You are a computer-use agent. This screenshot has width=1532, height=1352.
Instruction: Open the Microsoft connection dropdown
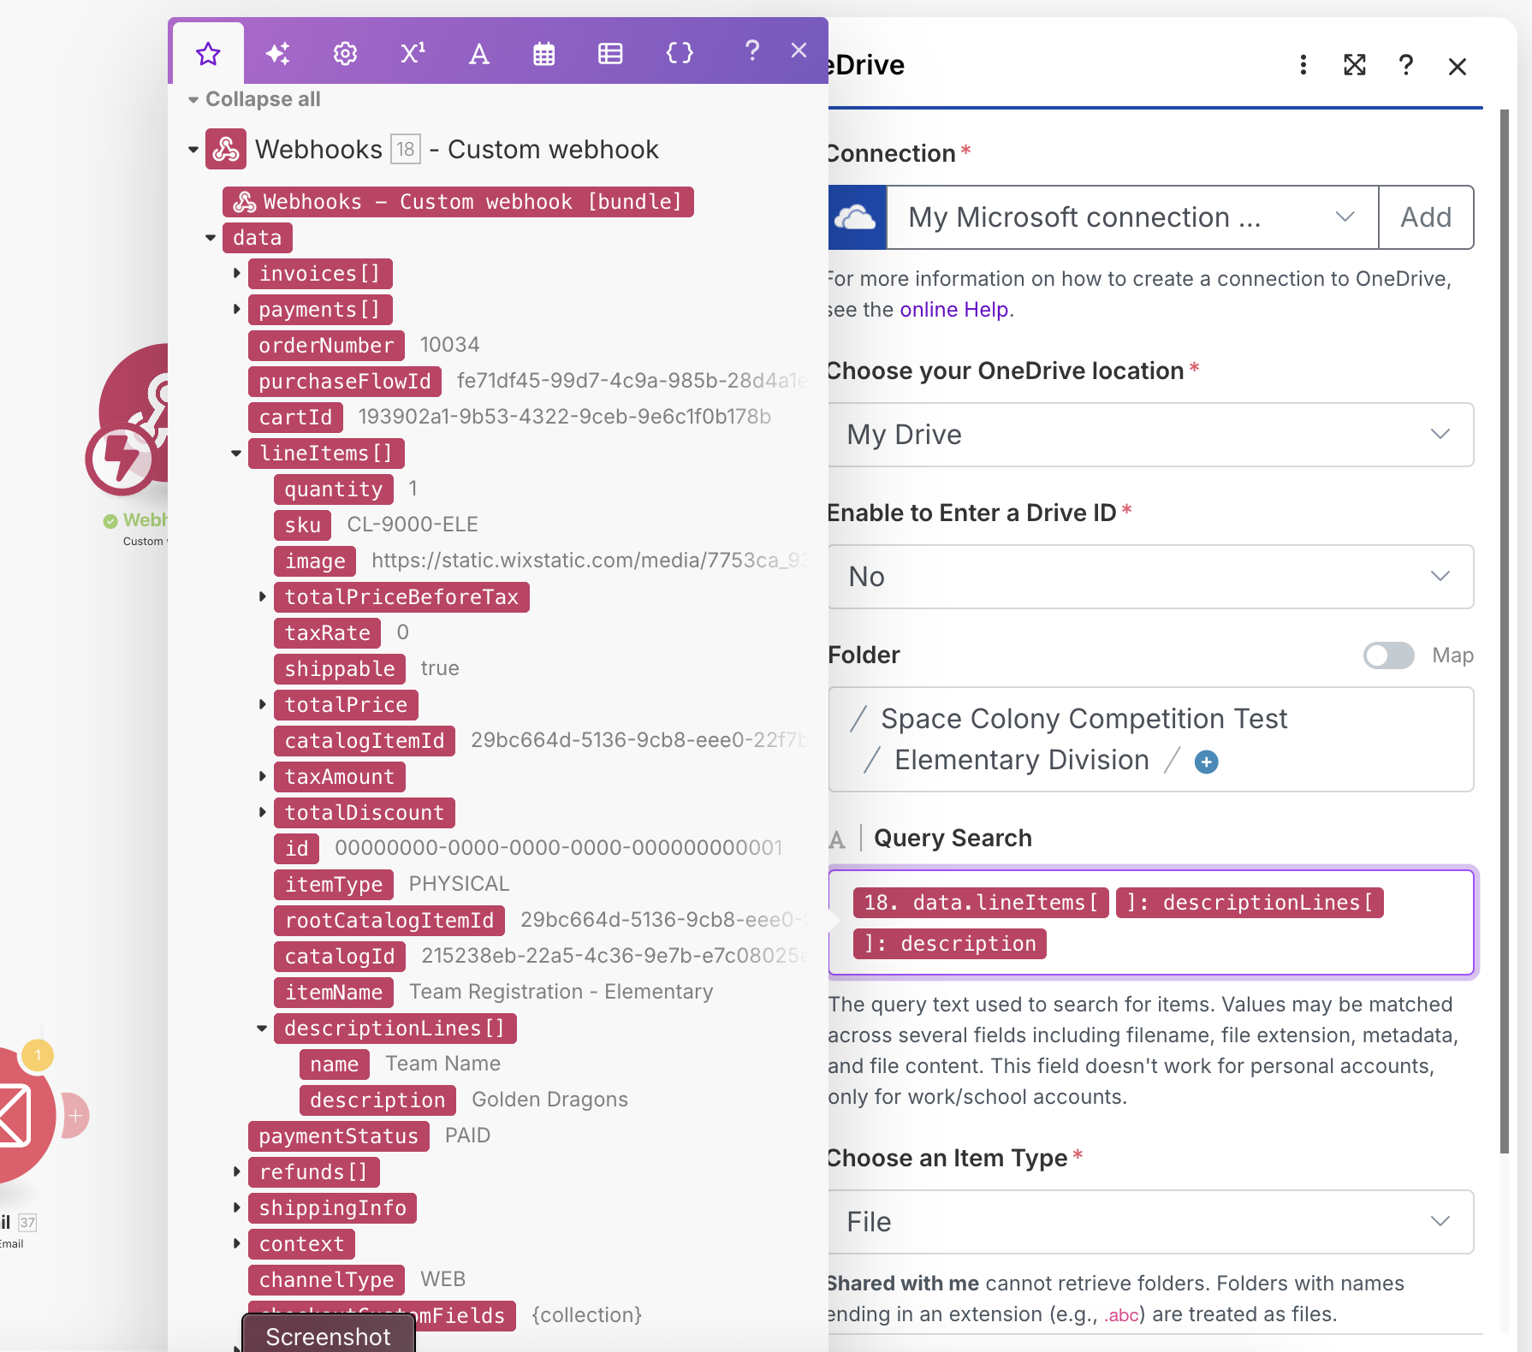[x=1133, y=217]
